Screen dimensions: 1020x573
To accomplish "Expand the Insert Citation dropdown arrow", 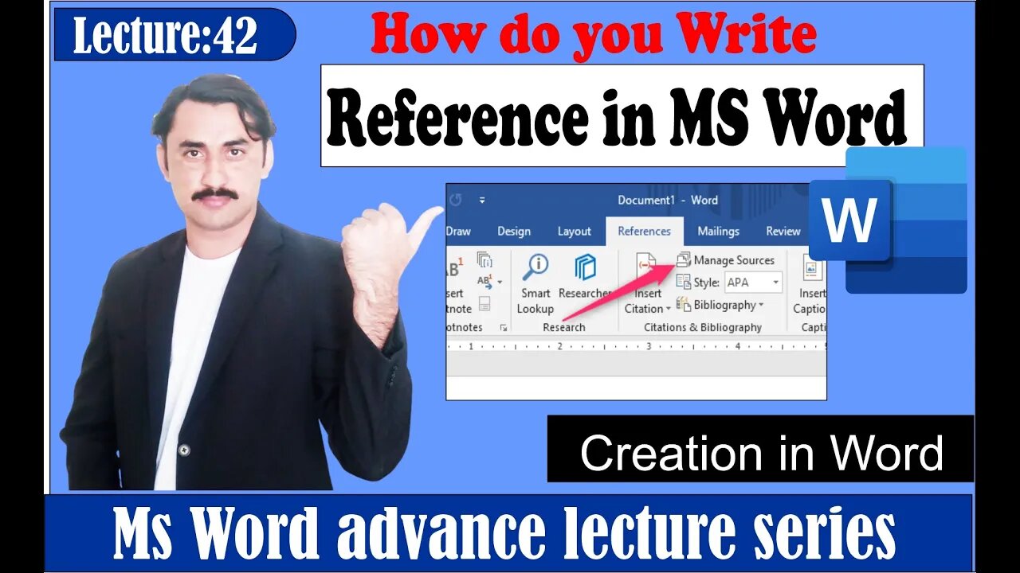I will point(668,310).
